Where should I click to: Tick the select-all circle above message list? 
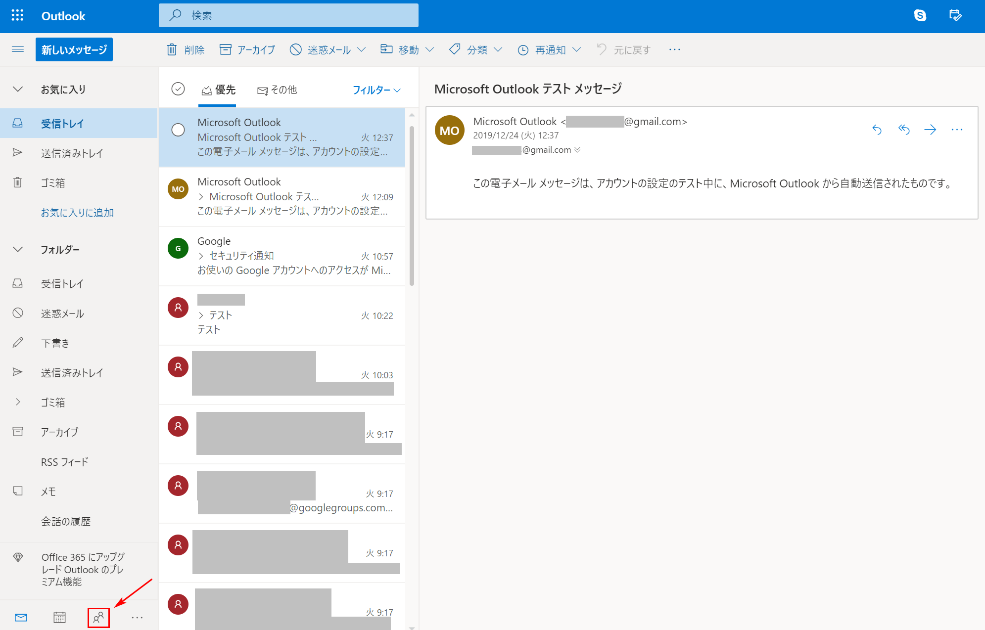point(178,89)
